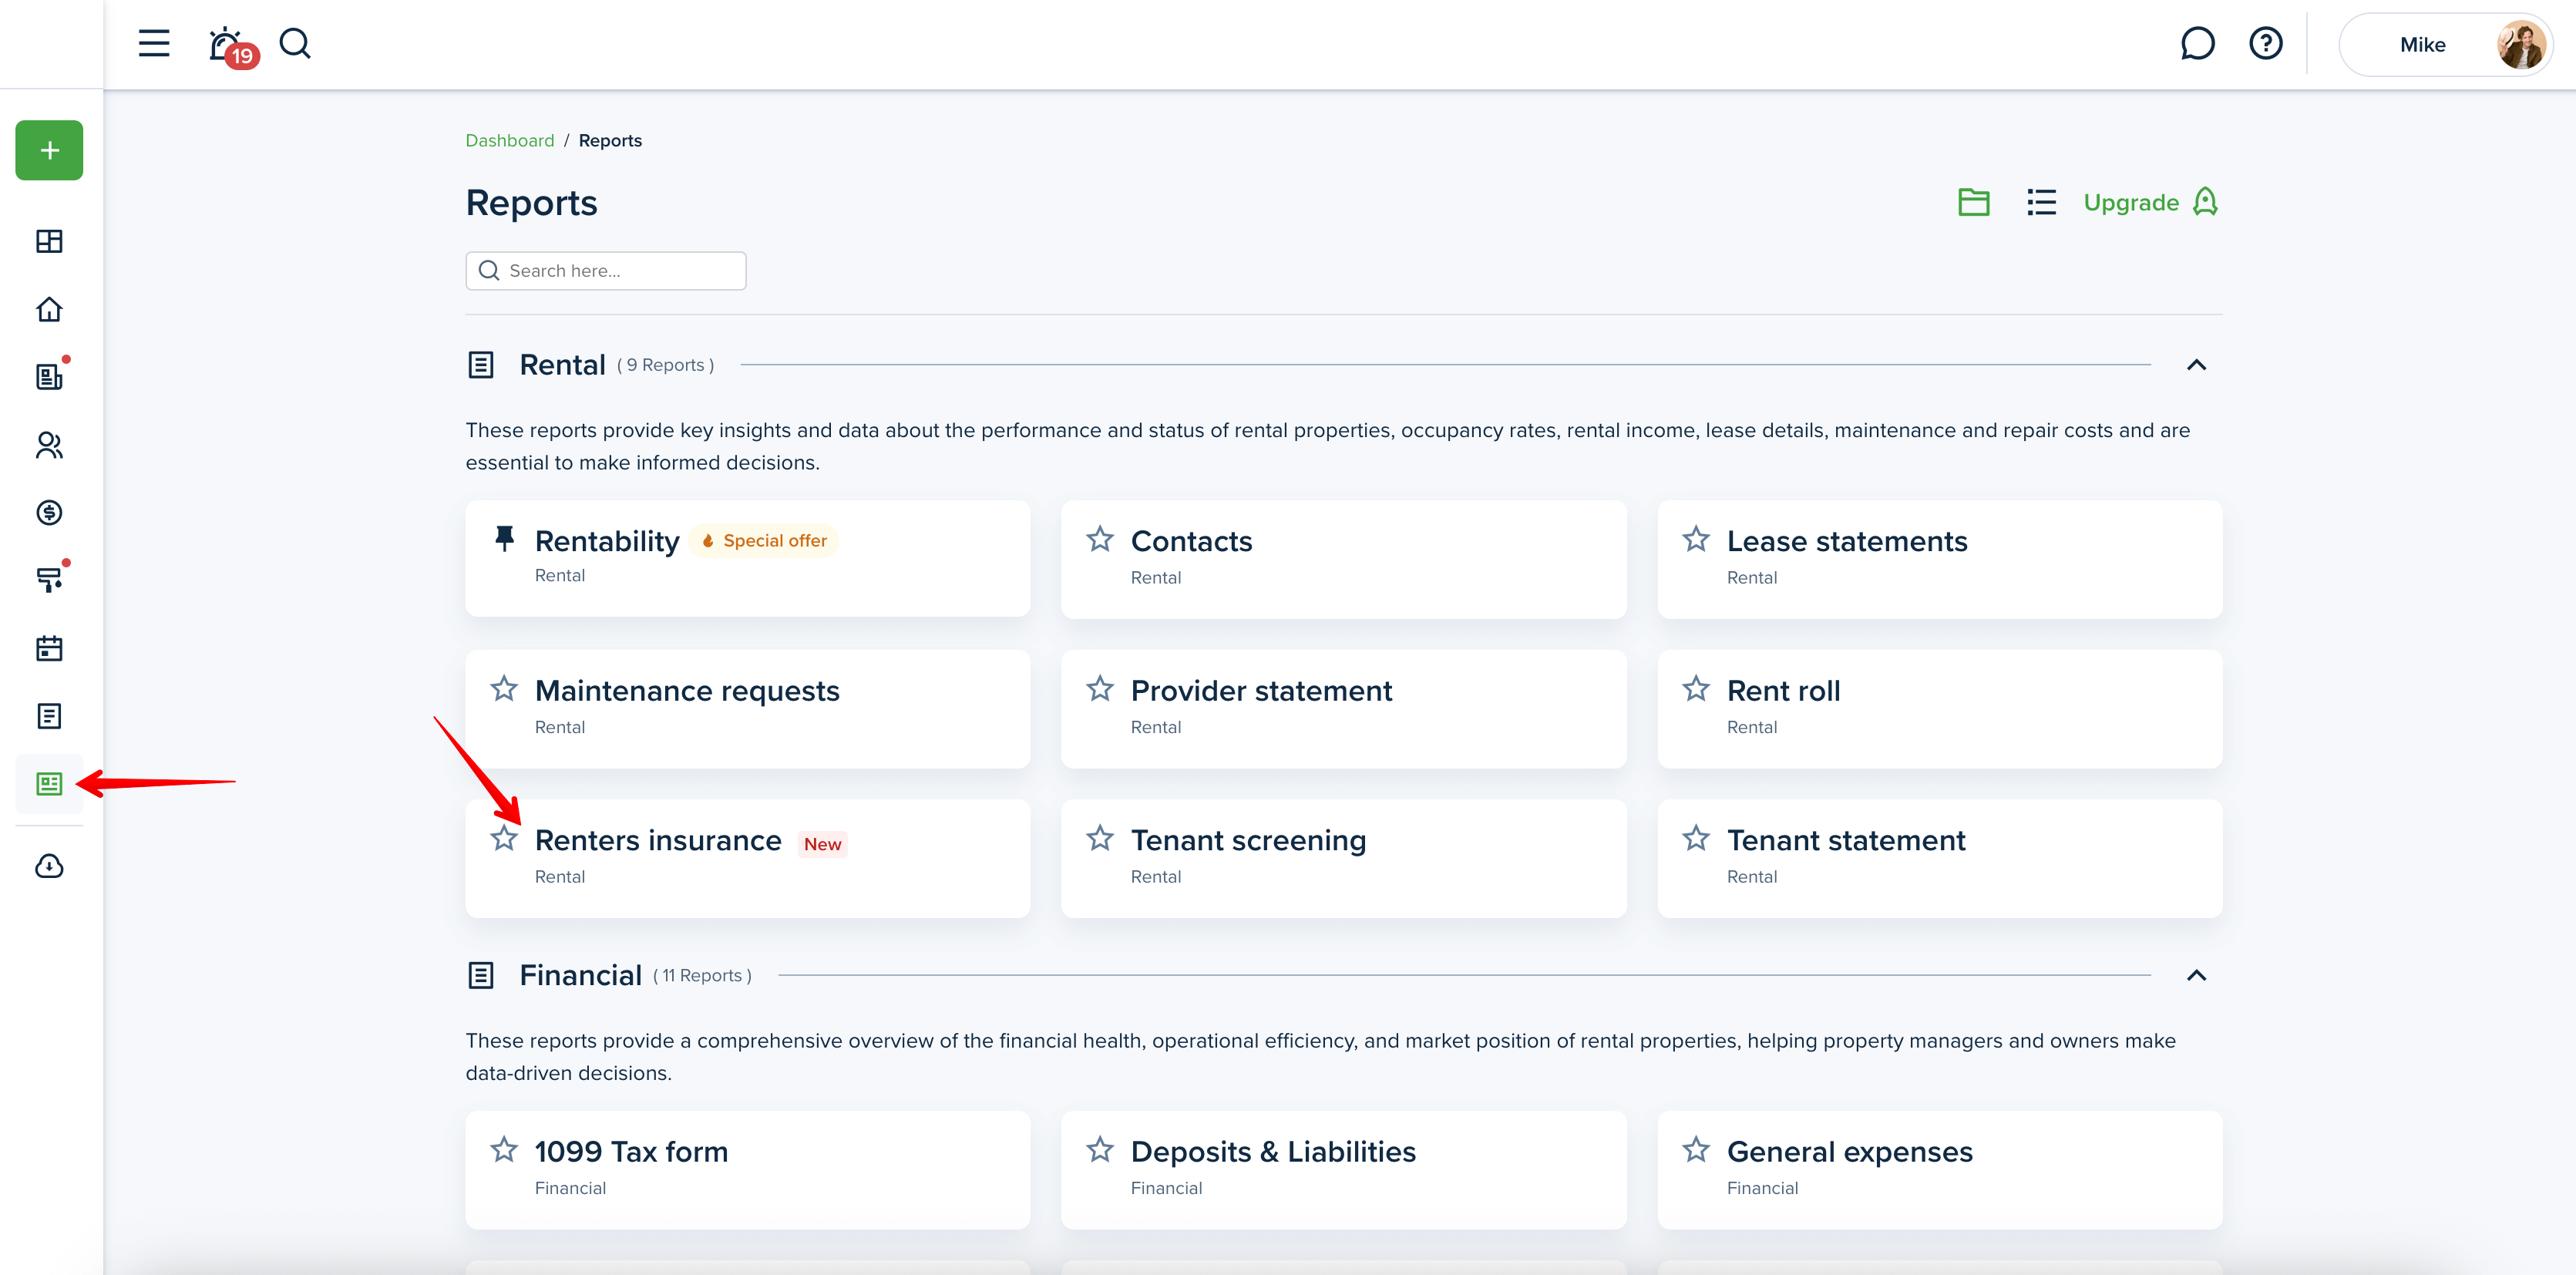Click the Rental section heading

coord(562,365)
